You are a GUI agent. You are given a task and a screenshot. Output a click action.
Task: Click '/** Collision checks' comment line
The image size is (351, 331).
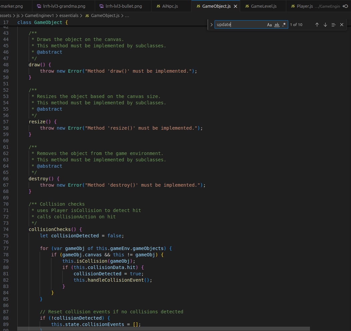click(x=57, y=204)
